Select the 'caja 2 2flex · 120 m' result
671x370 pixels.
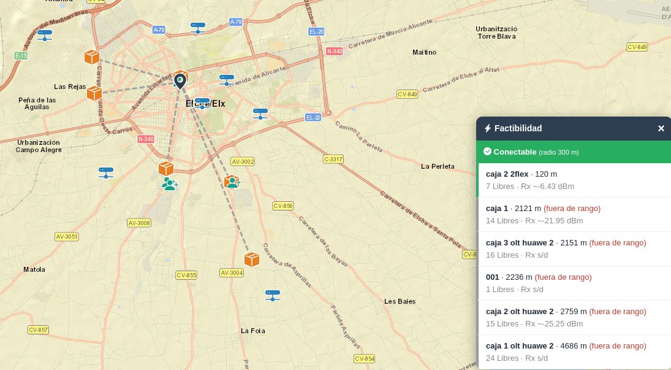click(574, 180)
